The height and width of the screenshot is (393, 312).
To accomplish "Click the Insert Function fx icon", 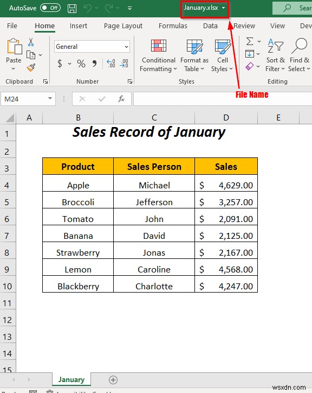I will tap(121, 99).
